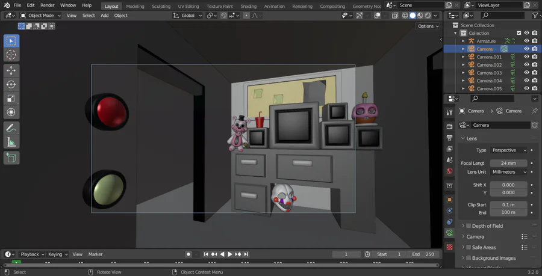
Task: Select the Select Box tool
Action: click(11, 41)
